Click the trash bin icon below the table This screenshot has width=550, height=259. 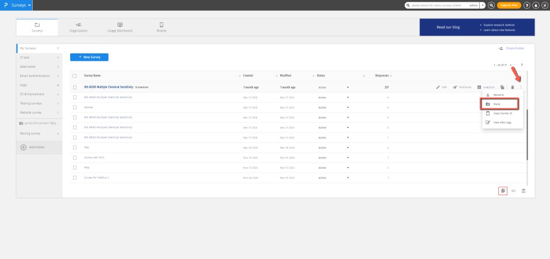coord(524,191)
